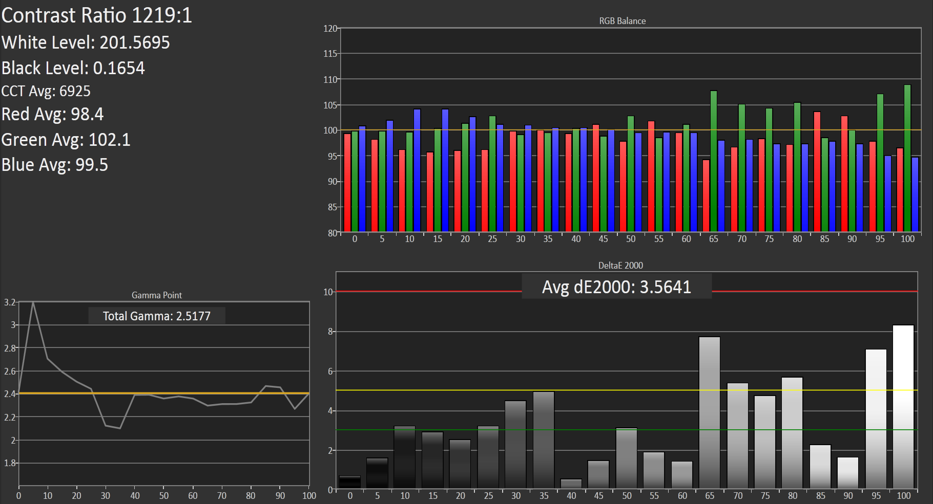This screenshot has height=504, width=933.
Task: Click the DeltaE bar at 75 percent
Action: pos(765,442)
